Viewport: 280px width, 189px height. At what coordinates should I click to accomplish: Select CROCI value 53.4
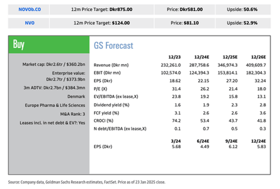(205, 121)
